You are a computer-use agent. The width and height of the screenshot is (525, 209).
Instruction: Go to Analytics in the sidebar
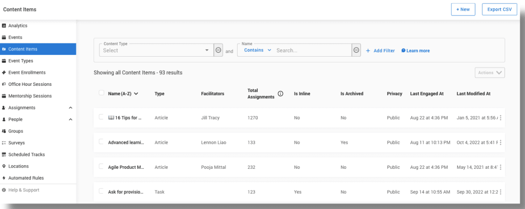pos(18,26)
